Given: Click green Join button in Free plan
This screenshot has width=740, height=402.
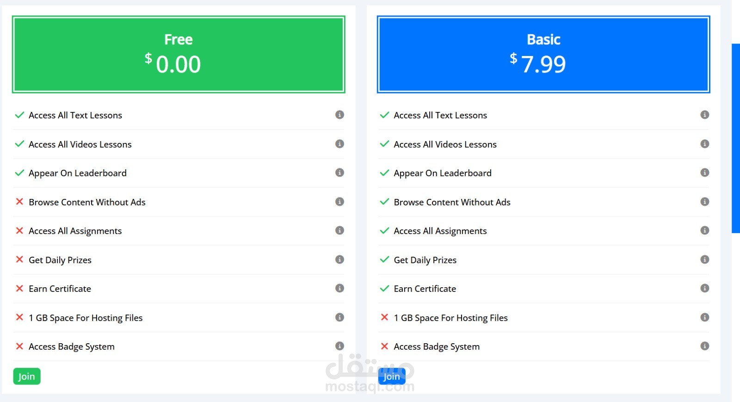Looking at the screenshot, I should coord(27,377).
